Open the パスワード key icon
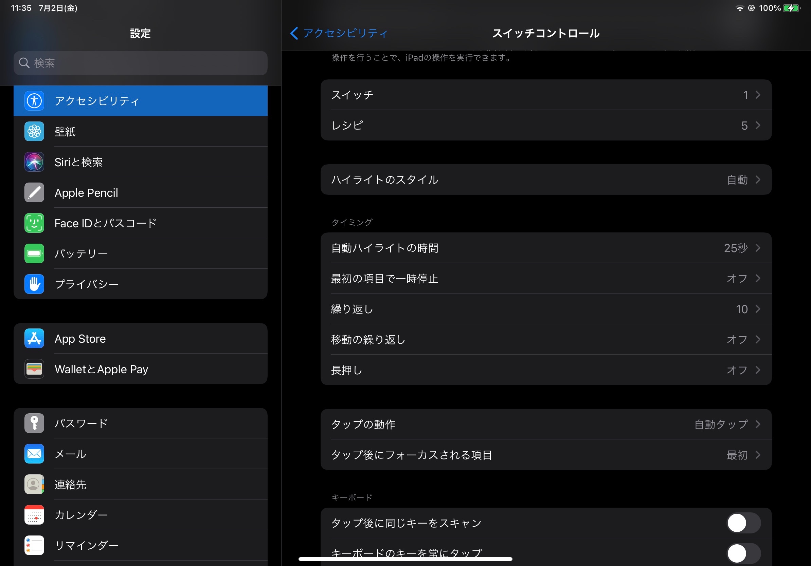Image resolution: width=811 pixels, height=566 pixels. coord(34,423)
